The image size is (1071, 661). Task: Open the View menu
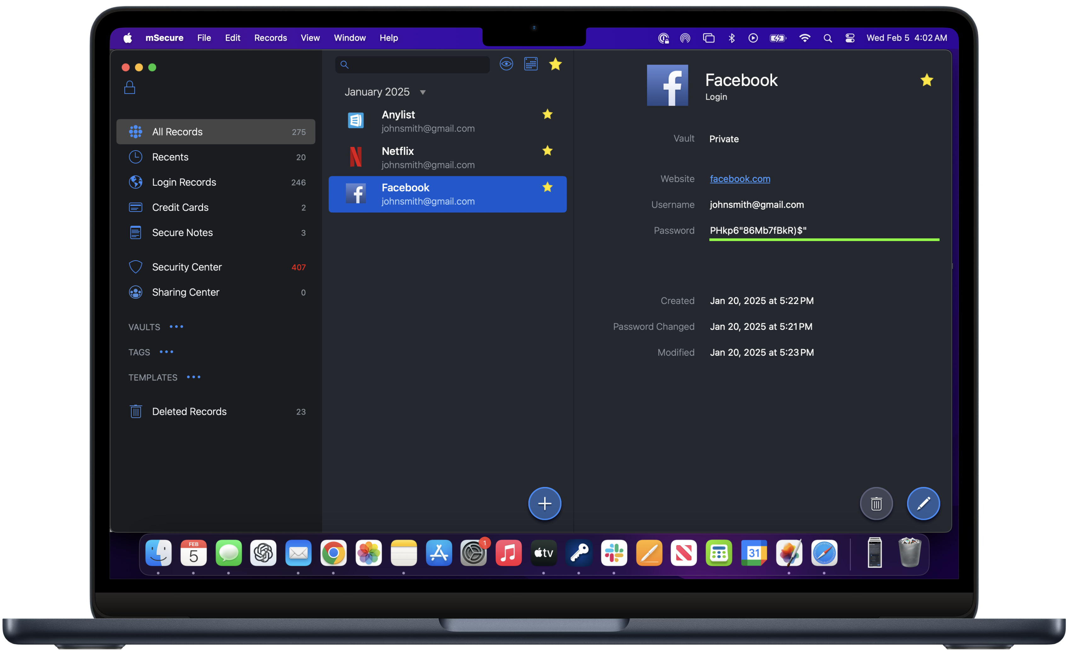(x=310, y=38)
